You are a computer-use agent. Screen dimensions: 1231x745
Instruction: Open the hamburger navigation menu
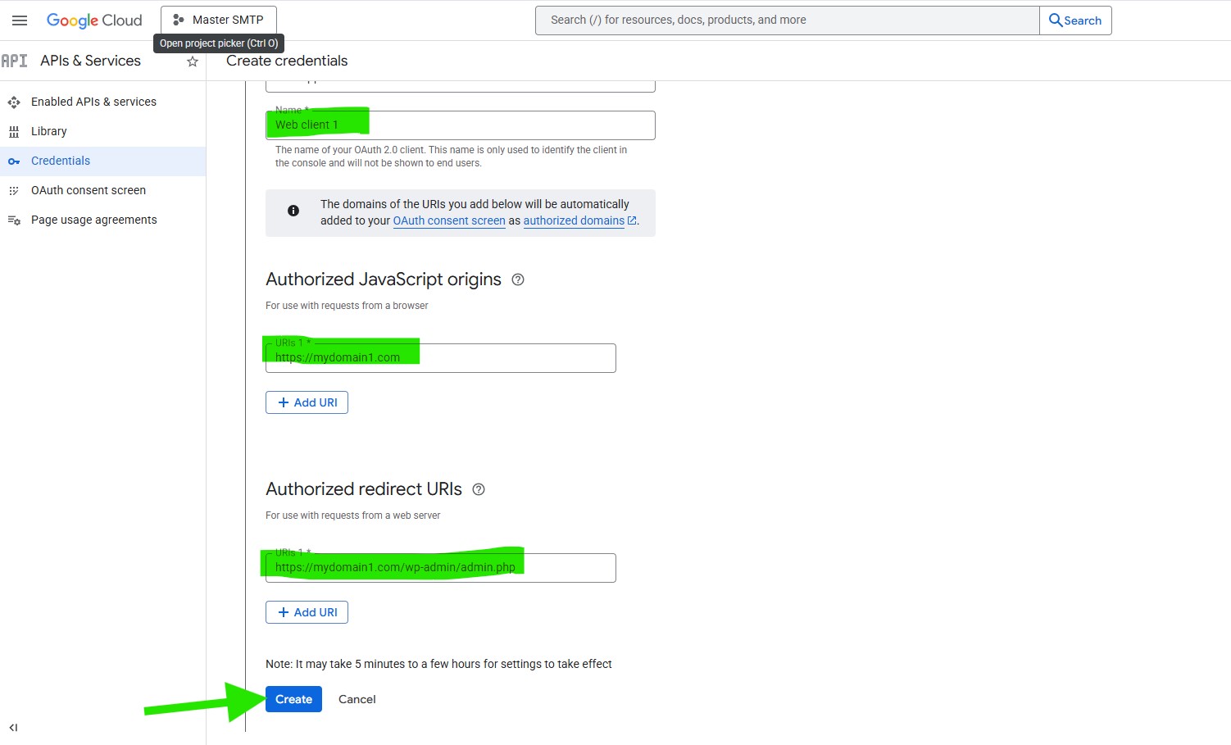pyautogui.click(x=20, y=20)
